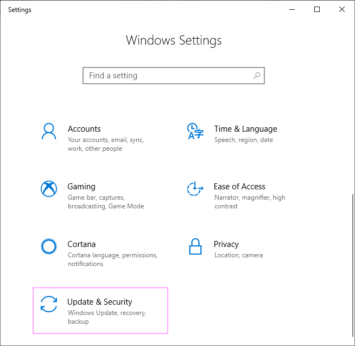Maximize the Settings window
Image resolution: width=355 pixels, height=346 pixels.
(x=317, y=10)
